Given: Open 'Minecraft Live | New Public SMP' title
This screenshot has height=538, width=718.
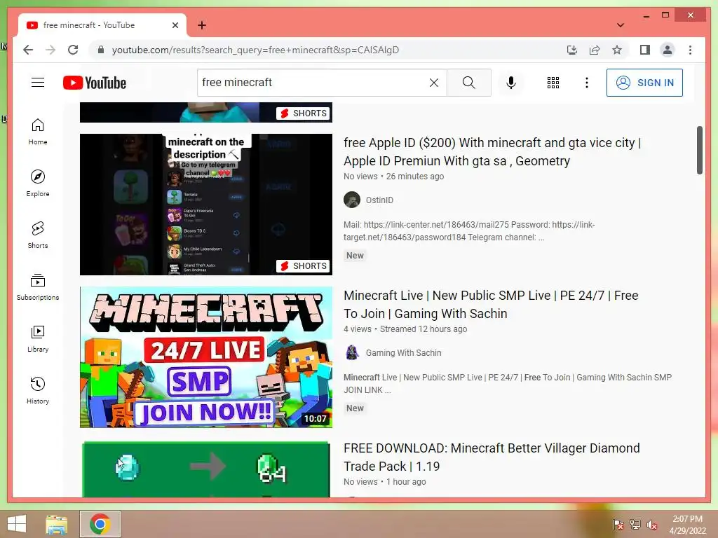Looking at the screenshot, I should pyautogui.click(x=491, y=305).
